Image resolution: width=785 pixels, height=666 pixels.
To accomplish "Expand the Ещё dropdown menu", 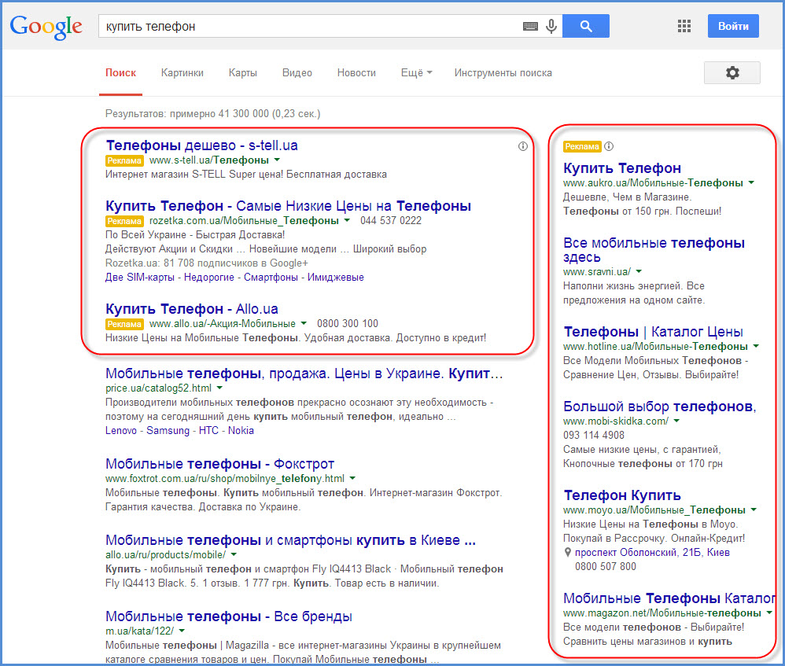I will [416, 73].
